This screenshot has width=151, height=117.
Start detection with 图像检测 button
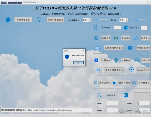click(126, 38)
